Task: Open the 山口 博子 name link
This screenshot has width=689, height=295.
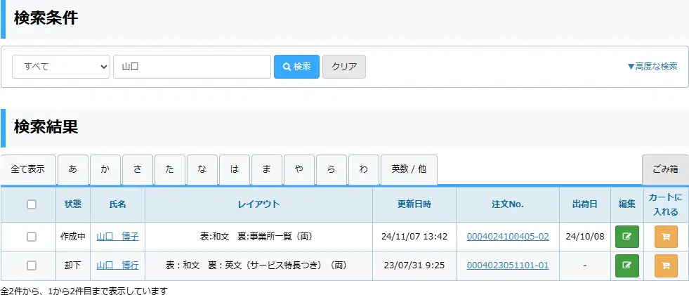Action: (x=117, y=237)
